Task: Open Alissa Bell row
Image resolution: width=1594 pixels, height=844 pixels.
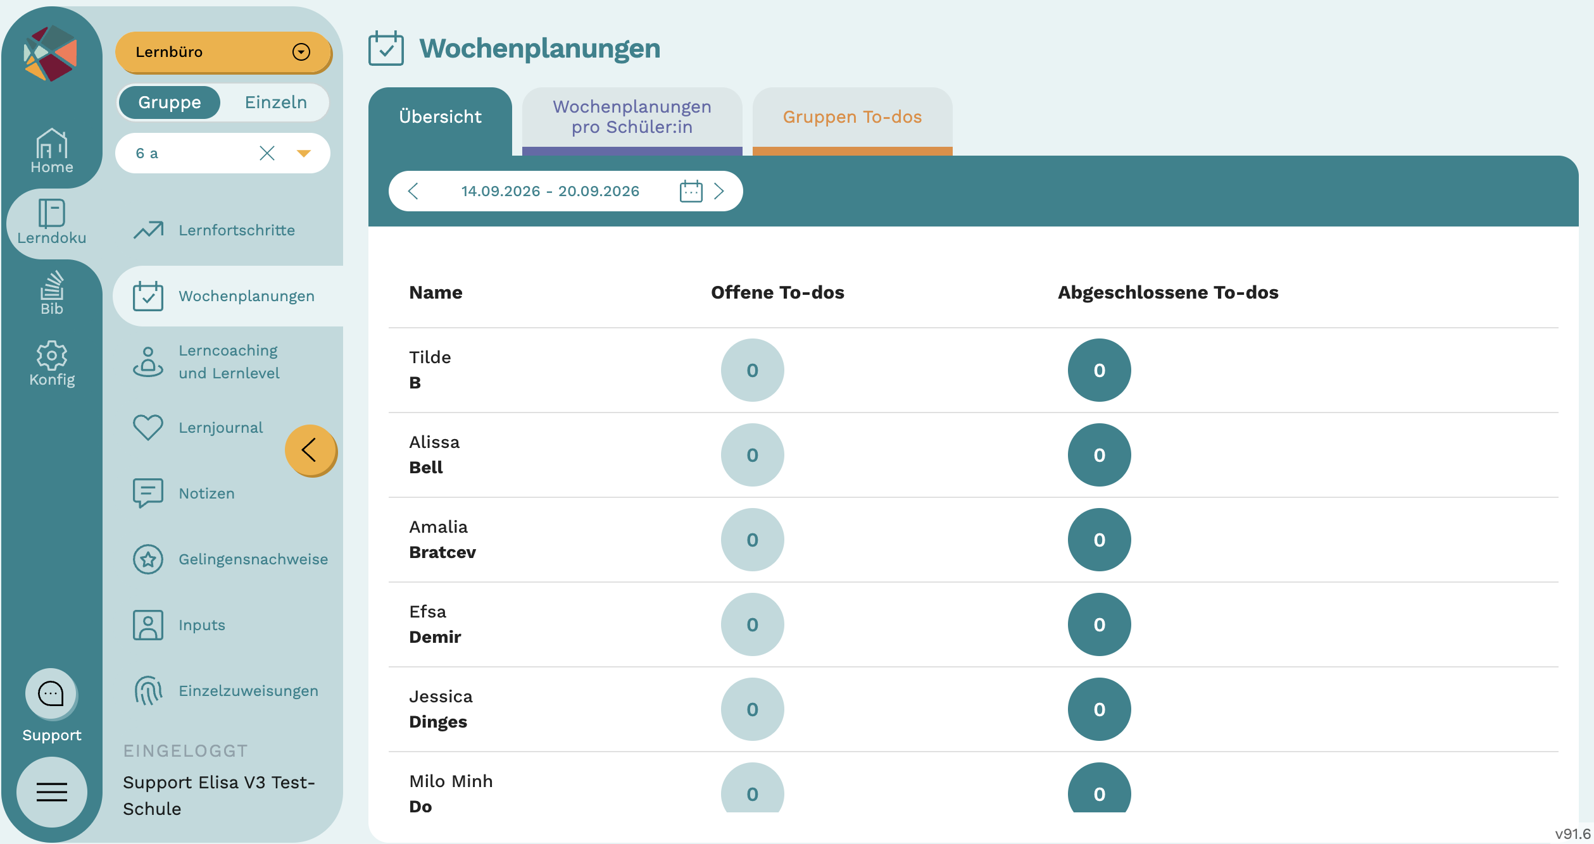Action: point(974,455)
